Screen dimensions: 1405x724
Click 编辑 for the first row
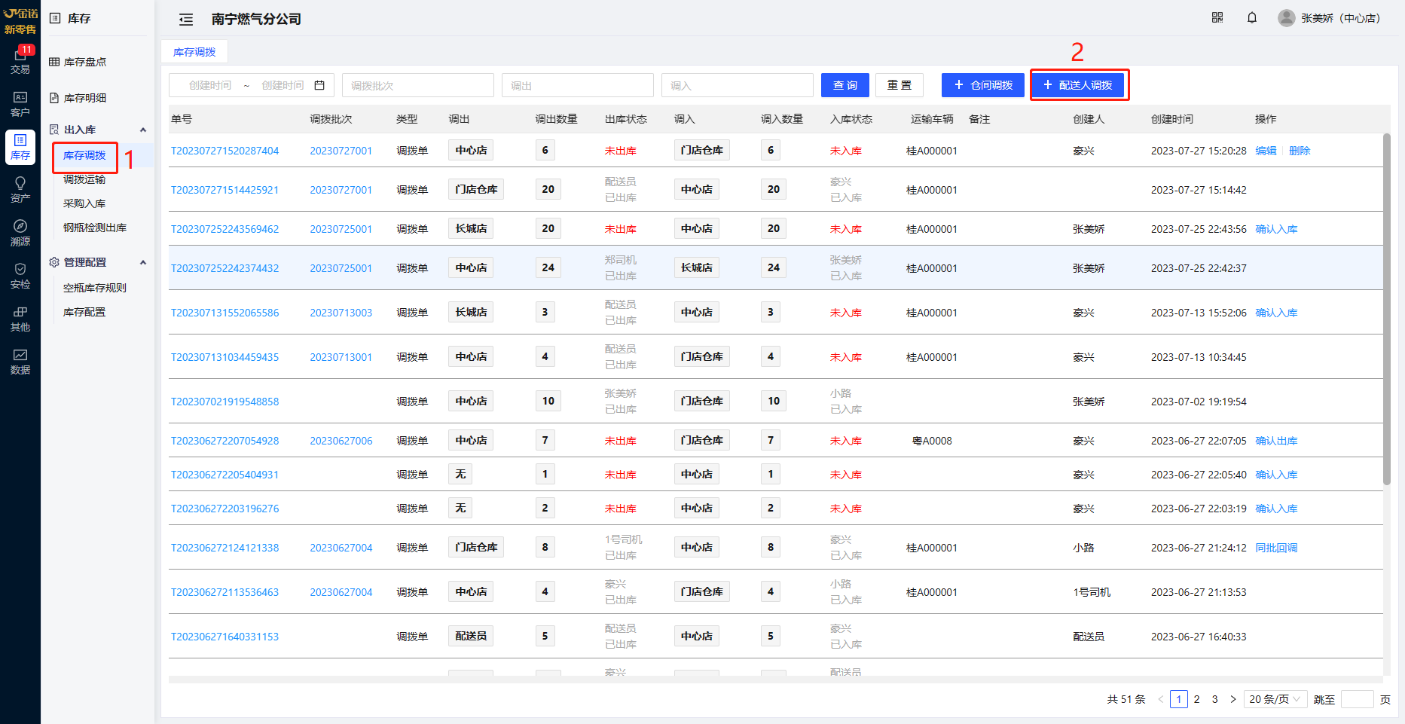point(1266,151)
